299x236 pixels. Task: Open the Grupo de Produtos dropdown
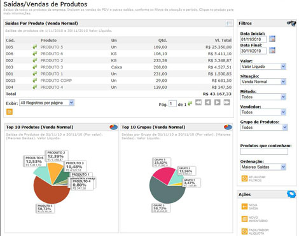coord(264,128)
